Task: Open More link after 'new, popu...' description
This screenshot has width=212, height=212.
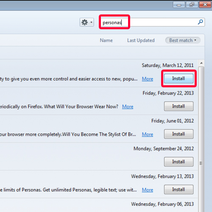Action: (148, 79)
